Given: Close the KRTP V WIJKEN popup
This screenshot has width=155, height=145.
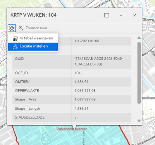Looking at the screenshot, I should (x=134, y=15).
